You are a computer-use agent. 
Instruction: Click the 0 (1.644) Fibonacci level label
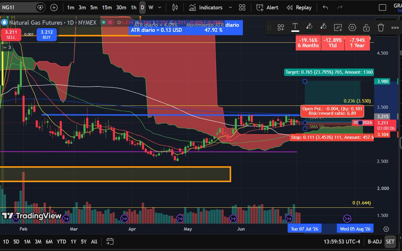tap(361, 203)
